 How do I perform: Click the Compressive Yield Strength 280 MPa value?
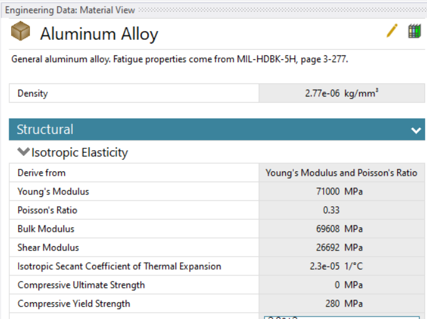[x=341, y=303]
